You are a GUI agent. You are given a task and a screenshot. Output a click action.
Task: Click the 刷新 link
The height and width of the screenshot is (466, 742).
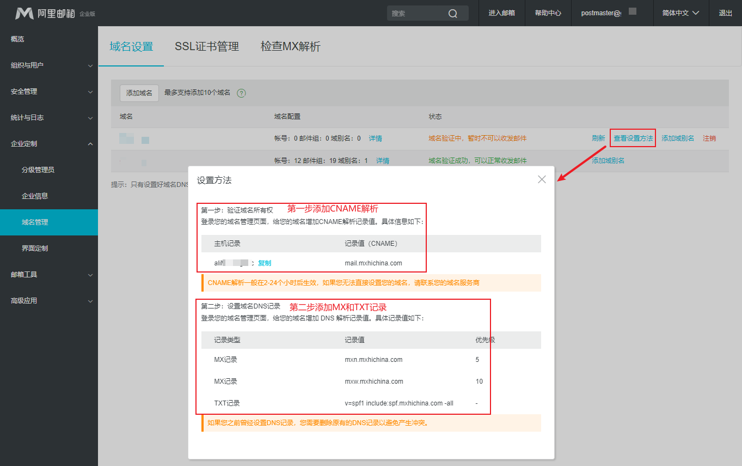(x=598, y=138)
